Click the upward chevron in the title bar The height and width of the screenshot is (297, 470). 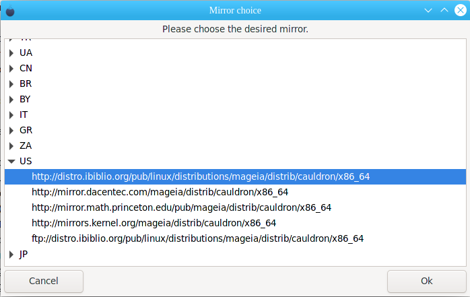click(x=444, y=10)
